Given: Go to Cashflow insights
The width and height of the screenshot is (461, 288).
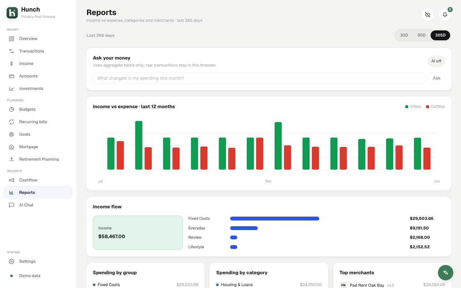Looking at the screenshot, I should click(x=28, y=180).
